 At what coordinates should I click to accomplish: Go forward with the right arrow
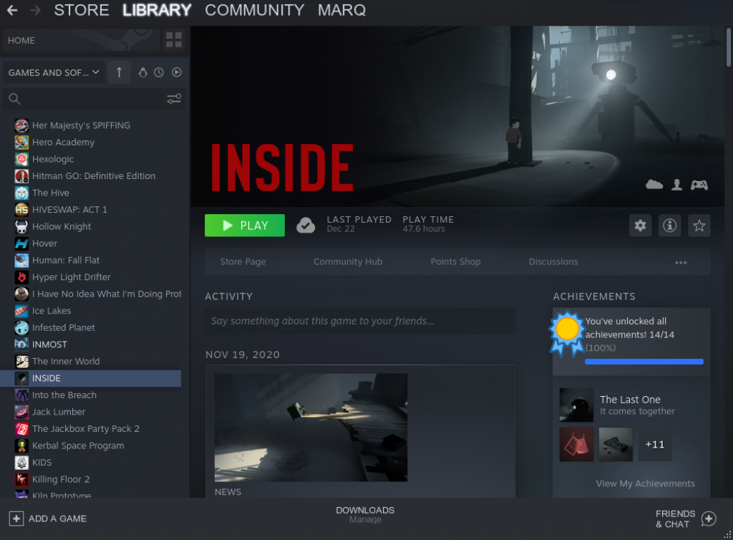tap(36, 10)
